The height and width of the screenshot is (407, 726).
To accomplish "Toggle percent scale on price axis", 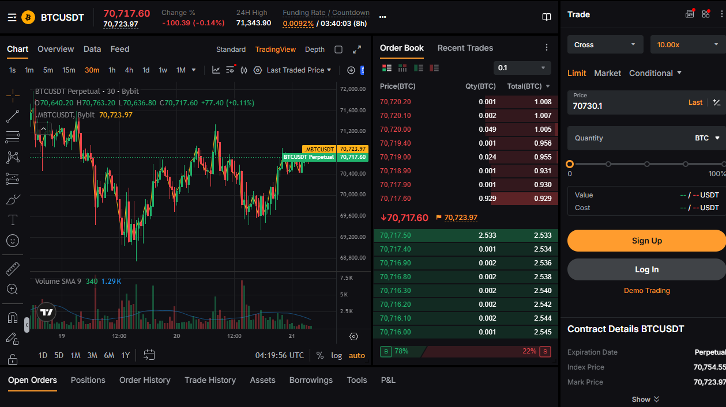I will point(319,355).
